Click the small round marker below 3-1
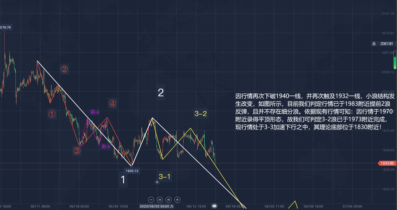This screenshot has width=397, height=210. 157,182
